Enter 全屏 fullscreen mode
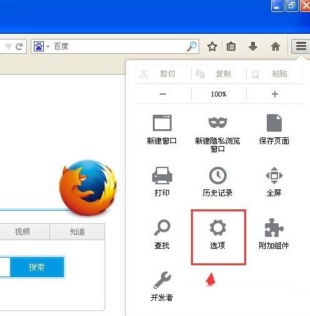 click(x=274, y=181)
